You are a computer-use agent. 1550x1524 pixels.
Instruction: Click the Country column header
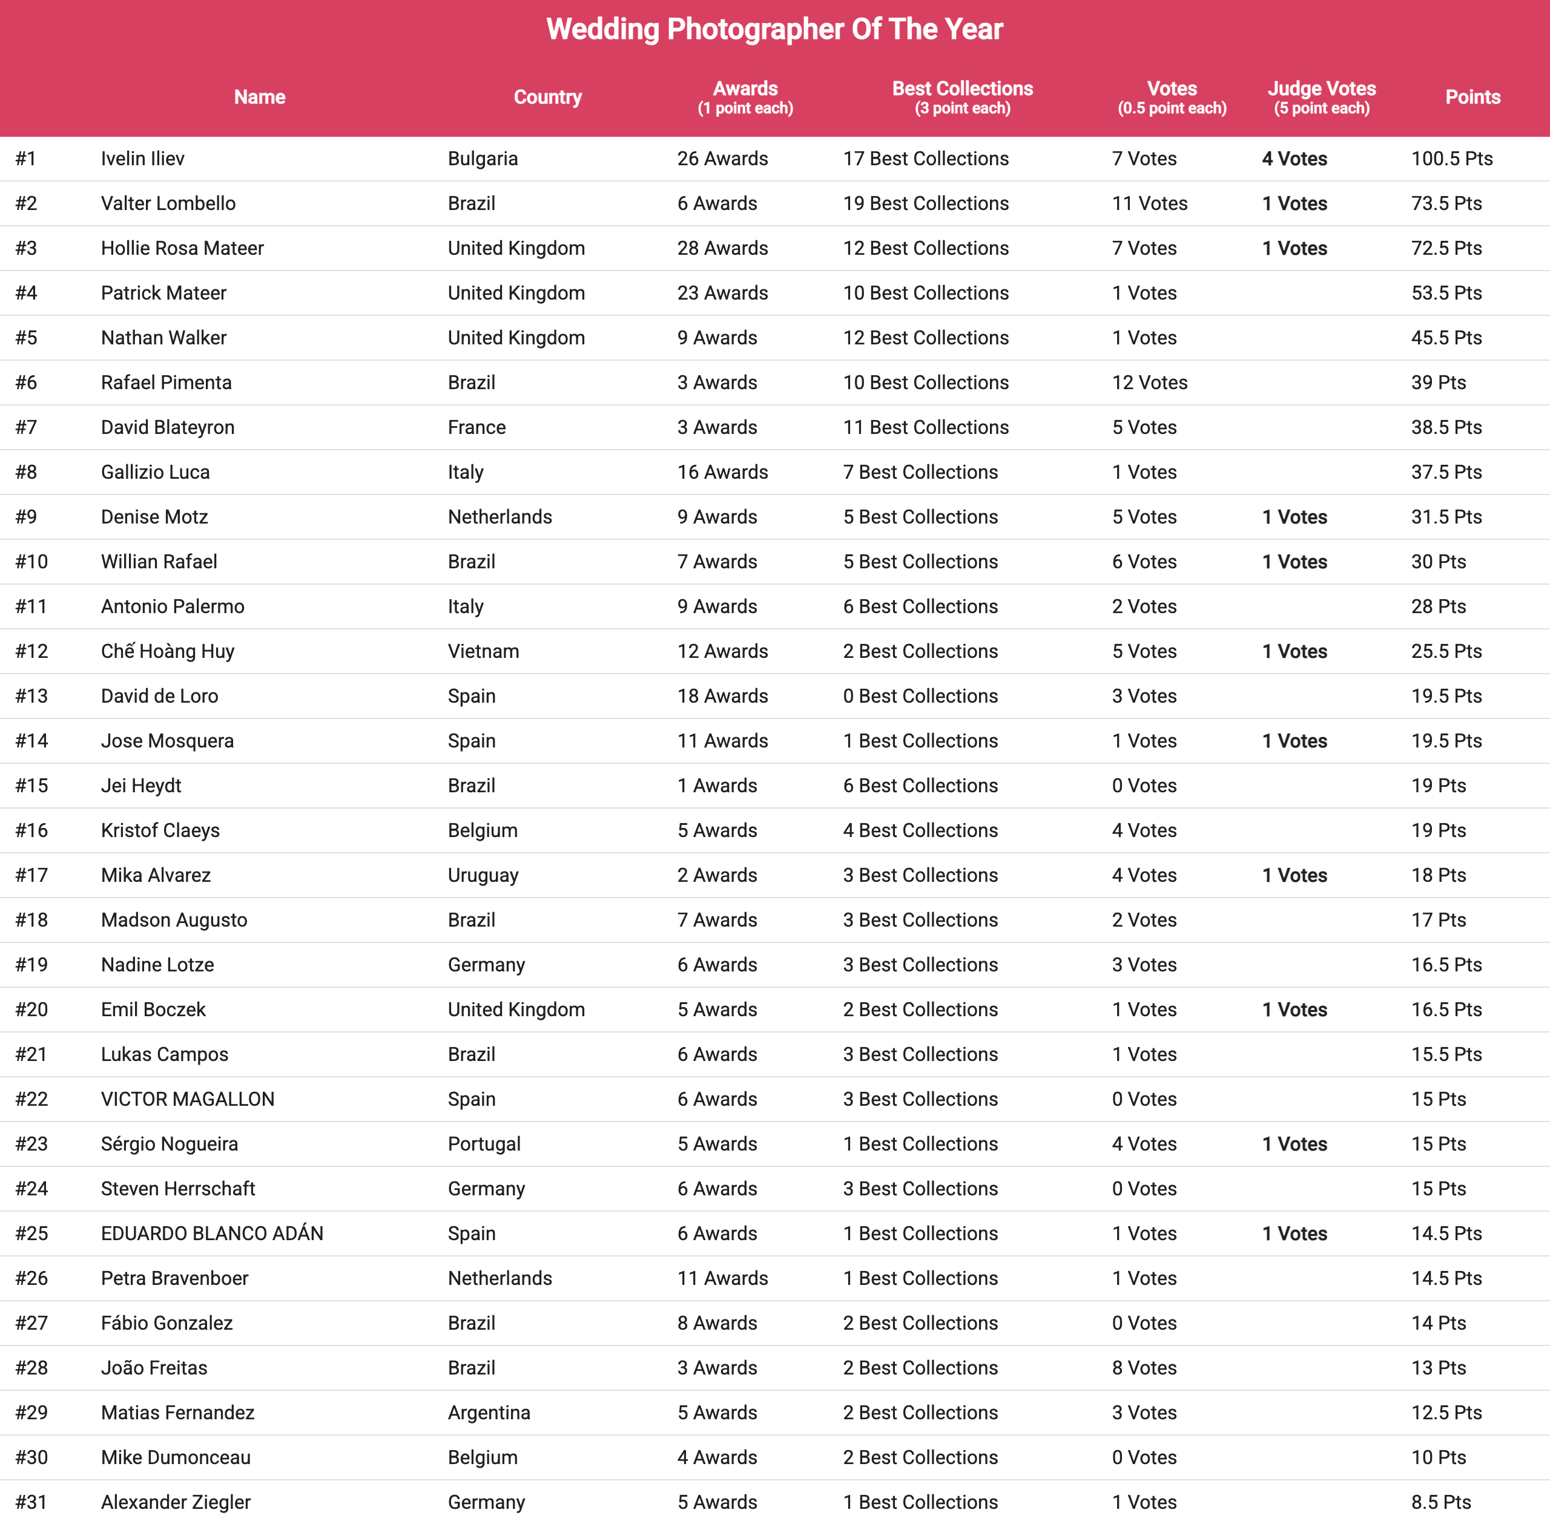pos(547,97)
